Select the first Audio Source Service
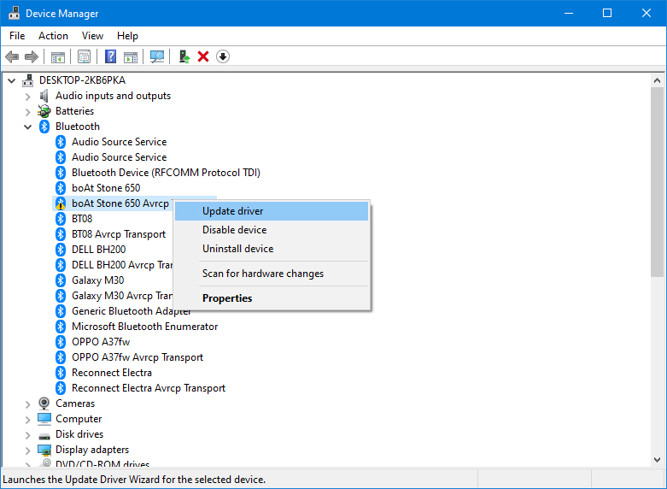 pyautogui.click(x=119, y=142)
